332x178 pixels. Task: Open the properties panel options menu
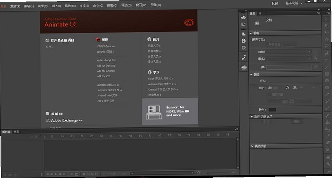[319, 13]
